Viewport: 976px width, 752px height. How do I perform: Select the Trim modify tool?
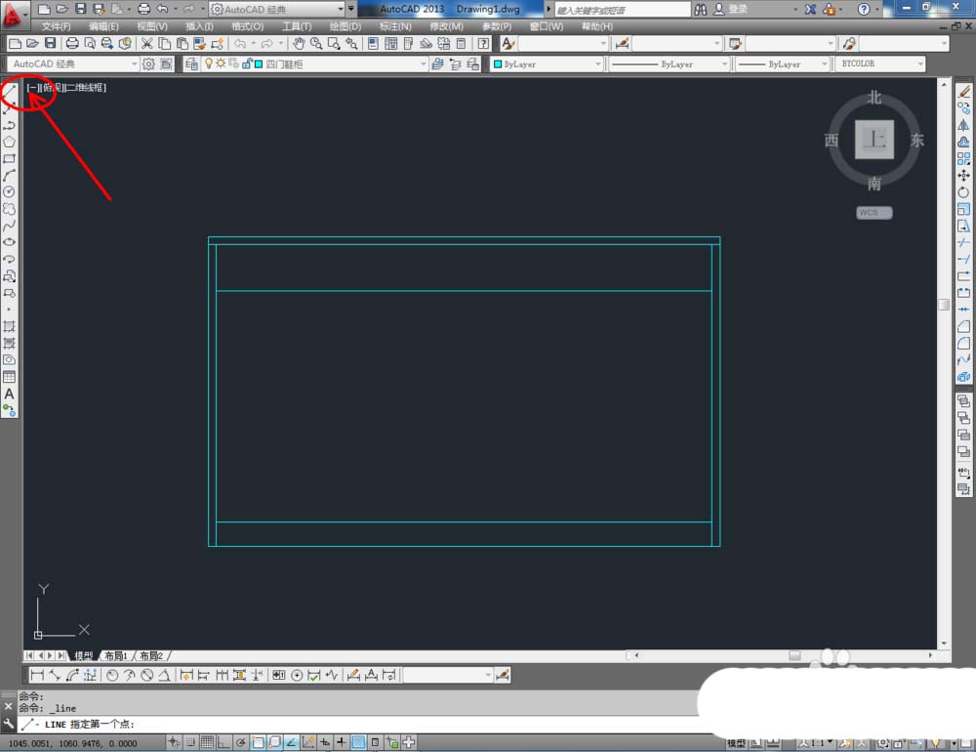[963, 242]
